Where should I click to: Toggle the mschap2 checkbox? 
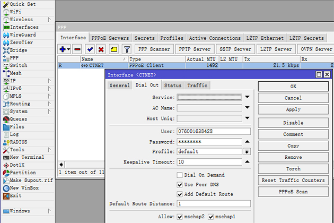(180, 217)
